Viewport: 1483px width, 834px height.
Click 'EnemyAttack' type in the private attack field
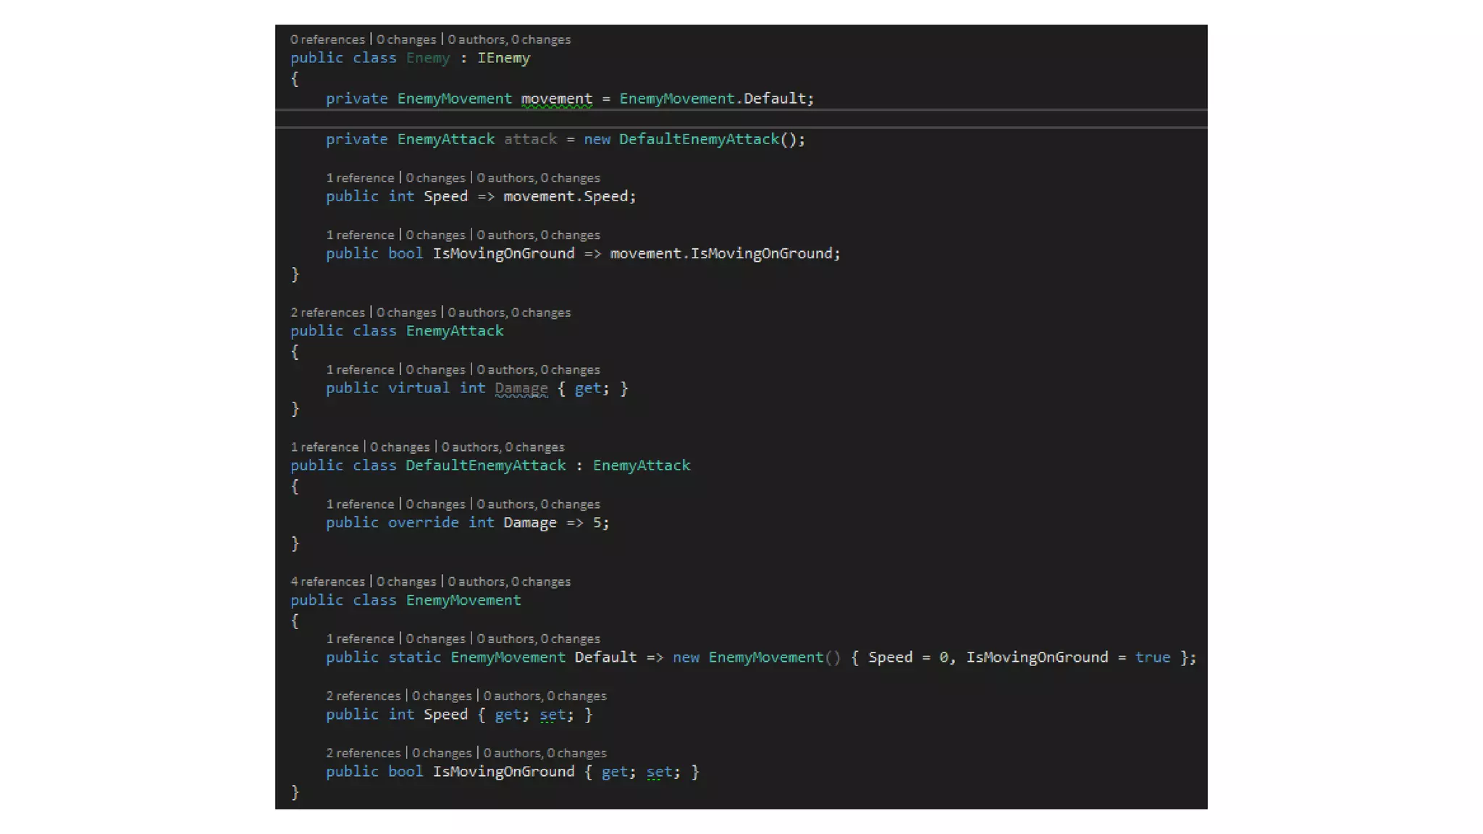point(446,139)
